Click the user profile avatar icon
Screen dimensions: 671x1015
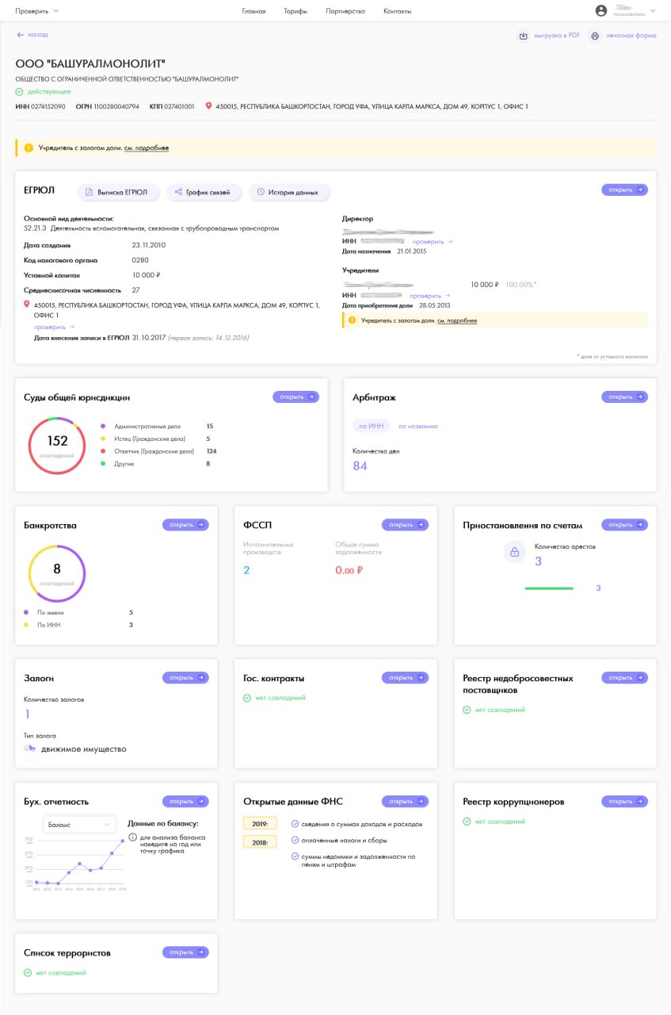tap(601, 11)
